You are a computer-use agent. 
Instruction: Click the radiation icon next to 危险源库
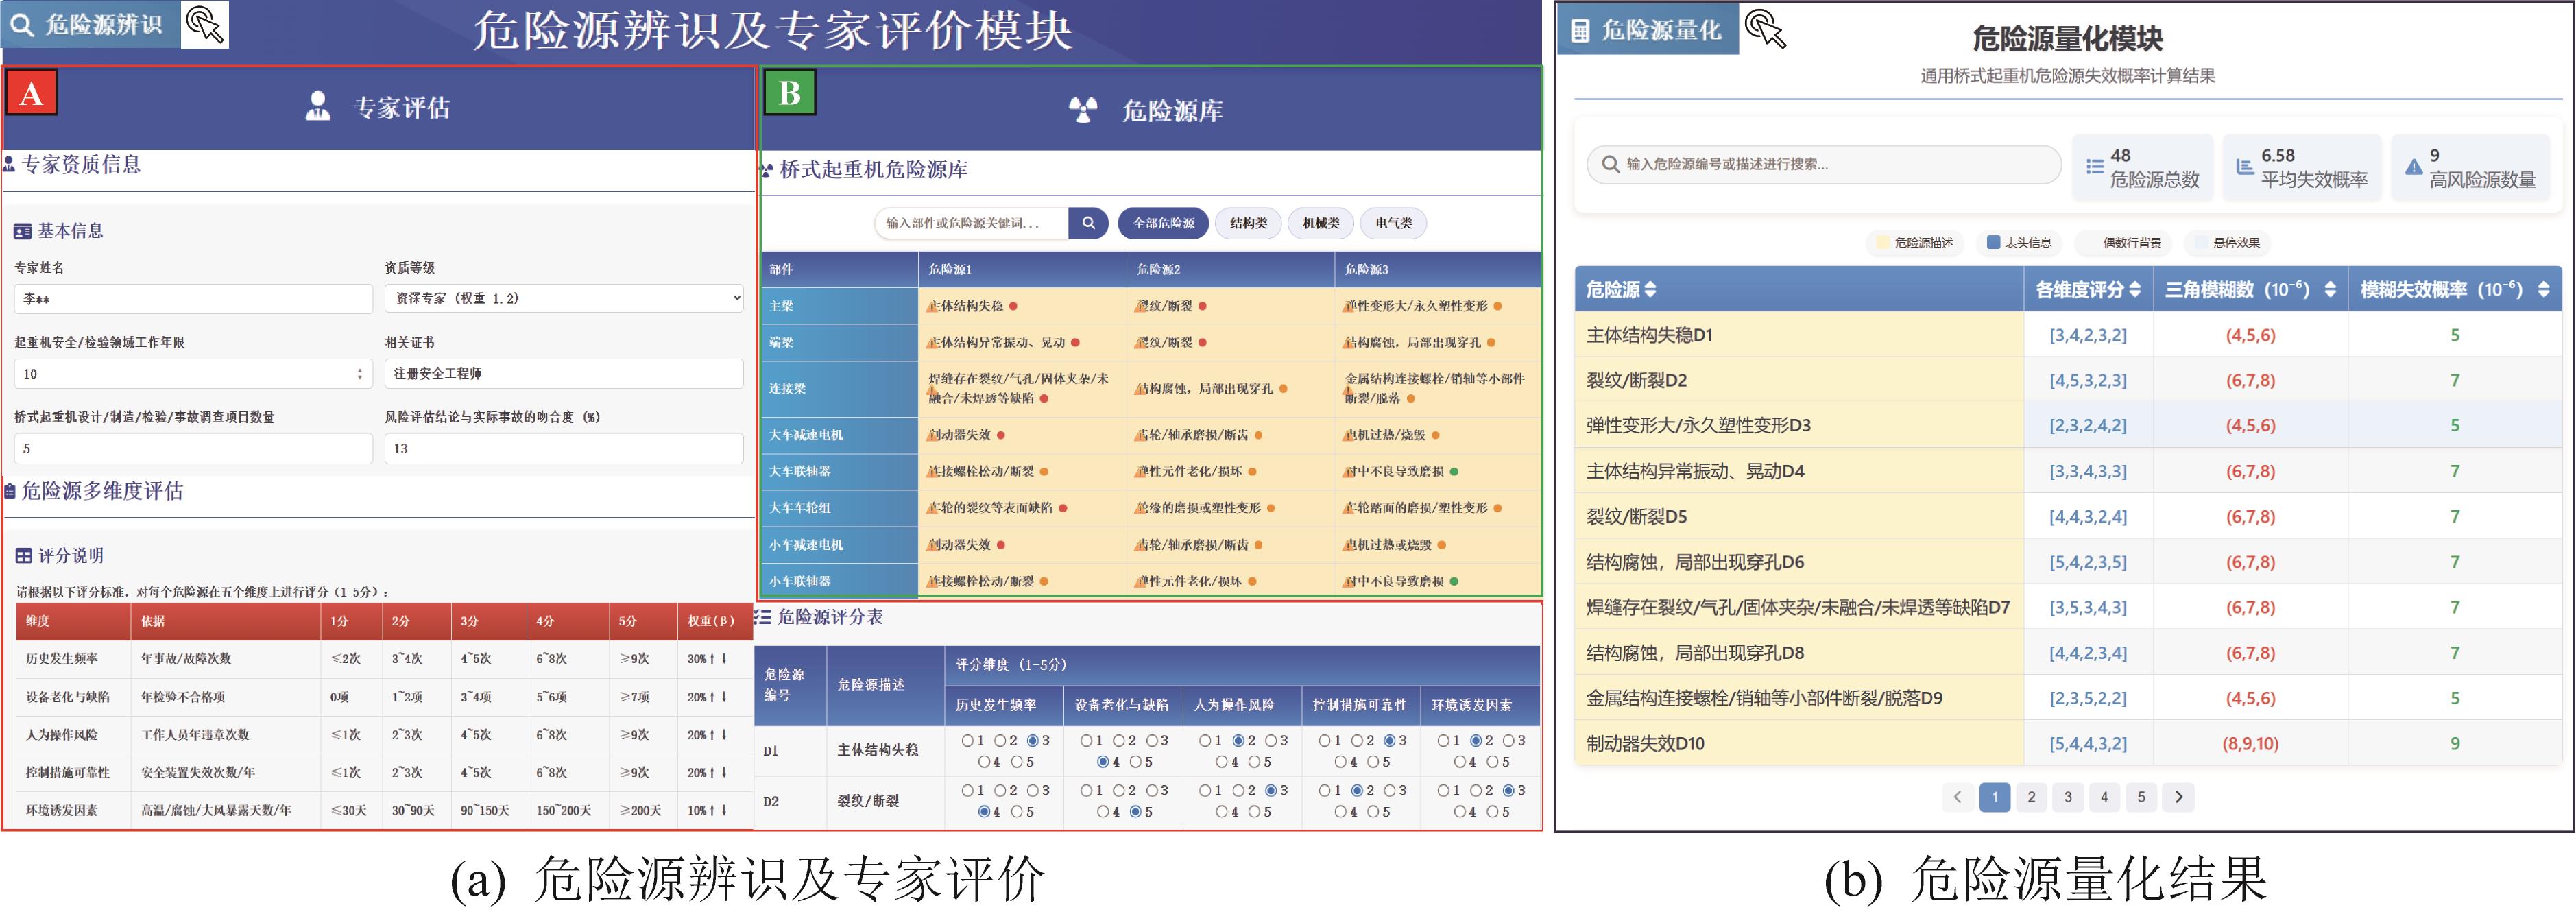[x=1083, y=109]
